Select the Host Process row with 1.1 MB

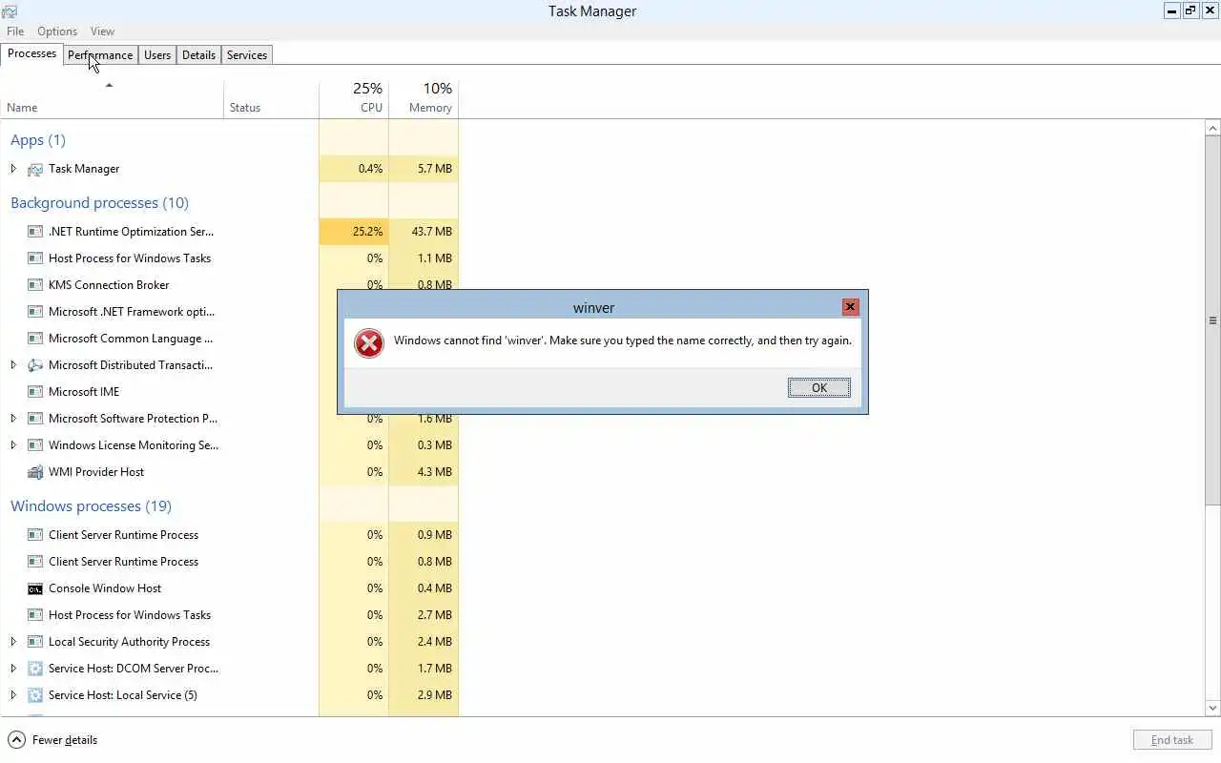tap(229, 258)
